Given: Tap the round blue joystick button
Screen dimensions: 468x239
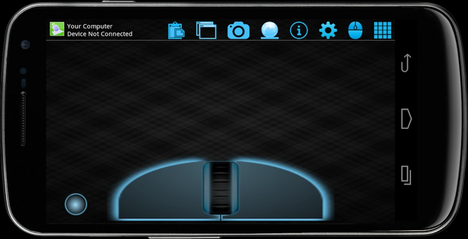Looking at the screenshot, I should coord(76,204).
